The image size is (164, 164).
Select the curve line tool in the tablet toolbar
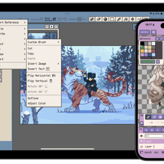point(139,19)
